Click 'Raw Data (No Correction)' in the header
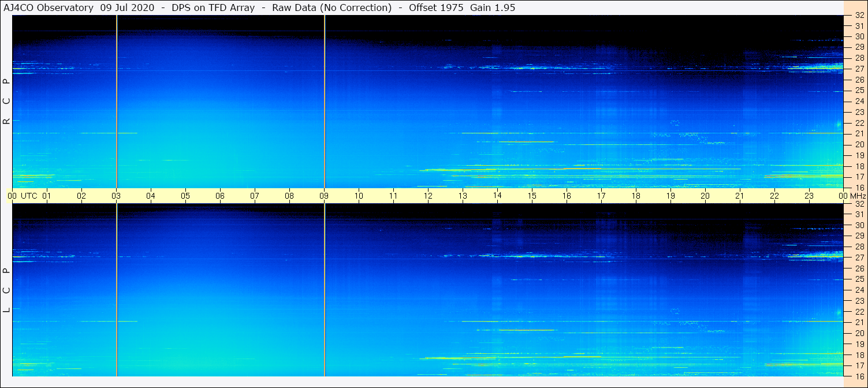Screen dimensions: 868x388 [x=331, y=8]
